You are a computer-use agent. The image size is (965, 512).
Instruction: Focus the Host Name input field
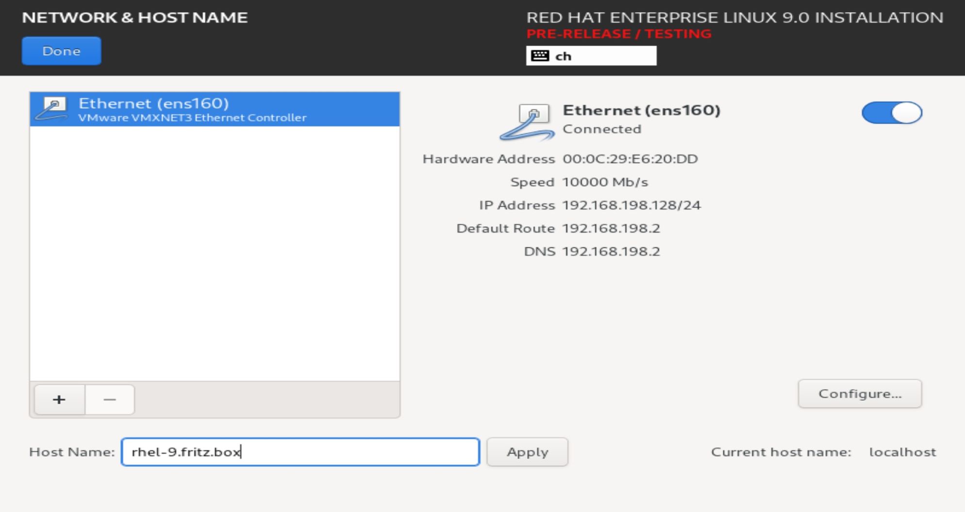click(300, 452)
